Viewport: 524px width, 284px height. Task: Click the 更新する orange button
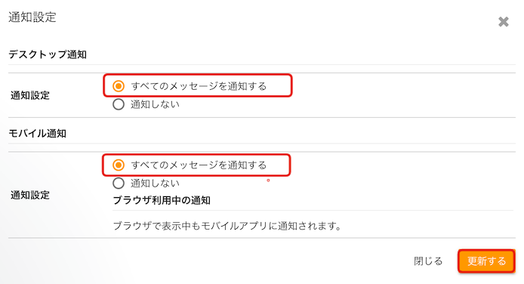click(x=486, y=261)
